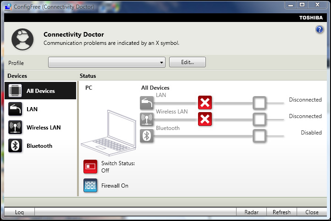Click the 'PC' label in status panel
The width and height of the screenshot is (331, 221).
click(89, 88)
